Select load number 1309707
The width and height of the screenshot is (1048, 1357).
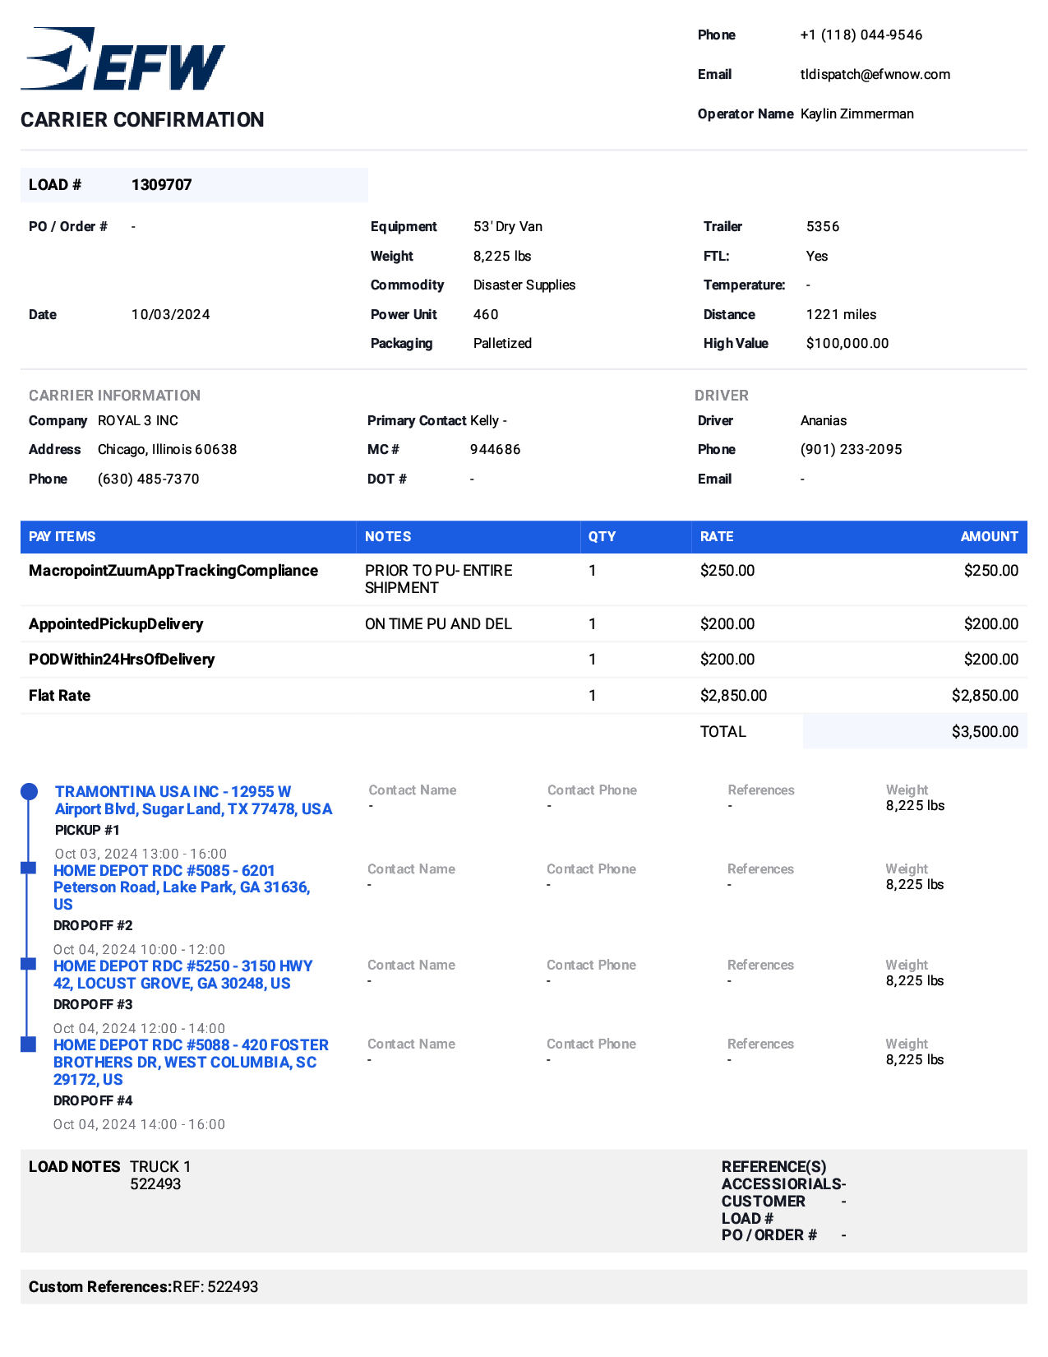(x=162, y=184)
